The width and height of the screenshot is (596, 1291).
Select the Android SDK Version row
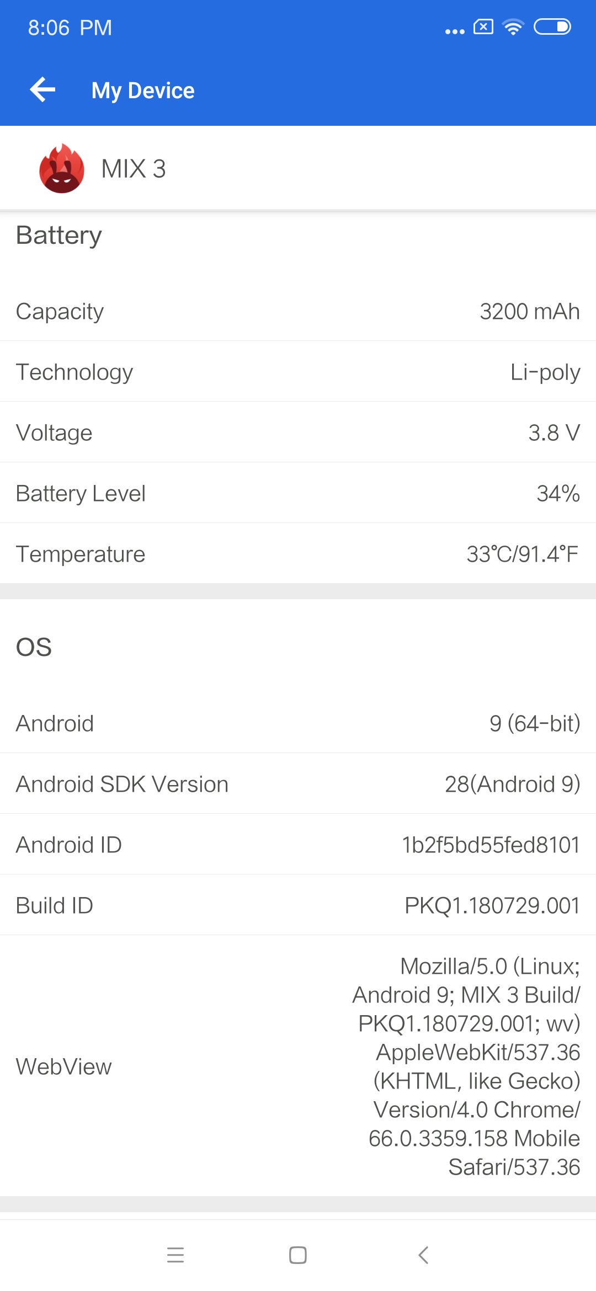pyautogui.click(x=298, y=784)
